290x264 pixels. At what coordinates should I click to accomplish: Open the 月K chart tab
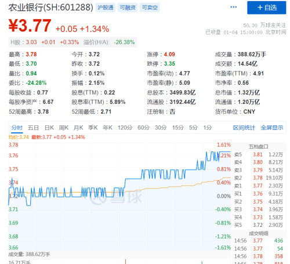(78, 128)
